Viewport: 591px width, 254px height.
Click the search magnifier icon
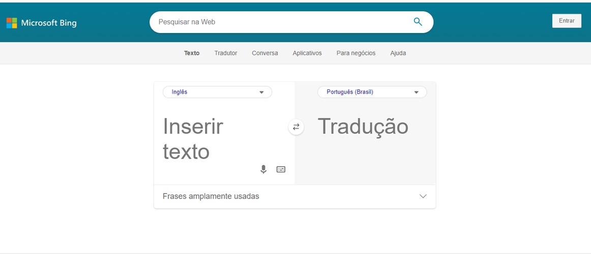418,22
